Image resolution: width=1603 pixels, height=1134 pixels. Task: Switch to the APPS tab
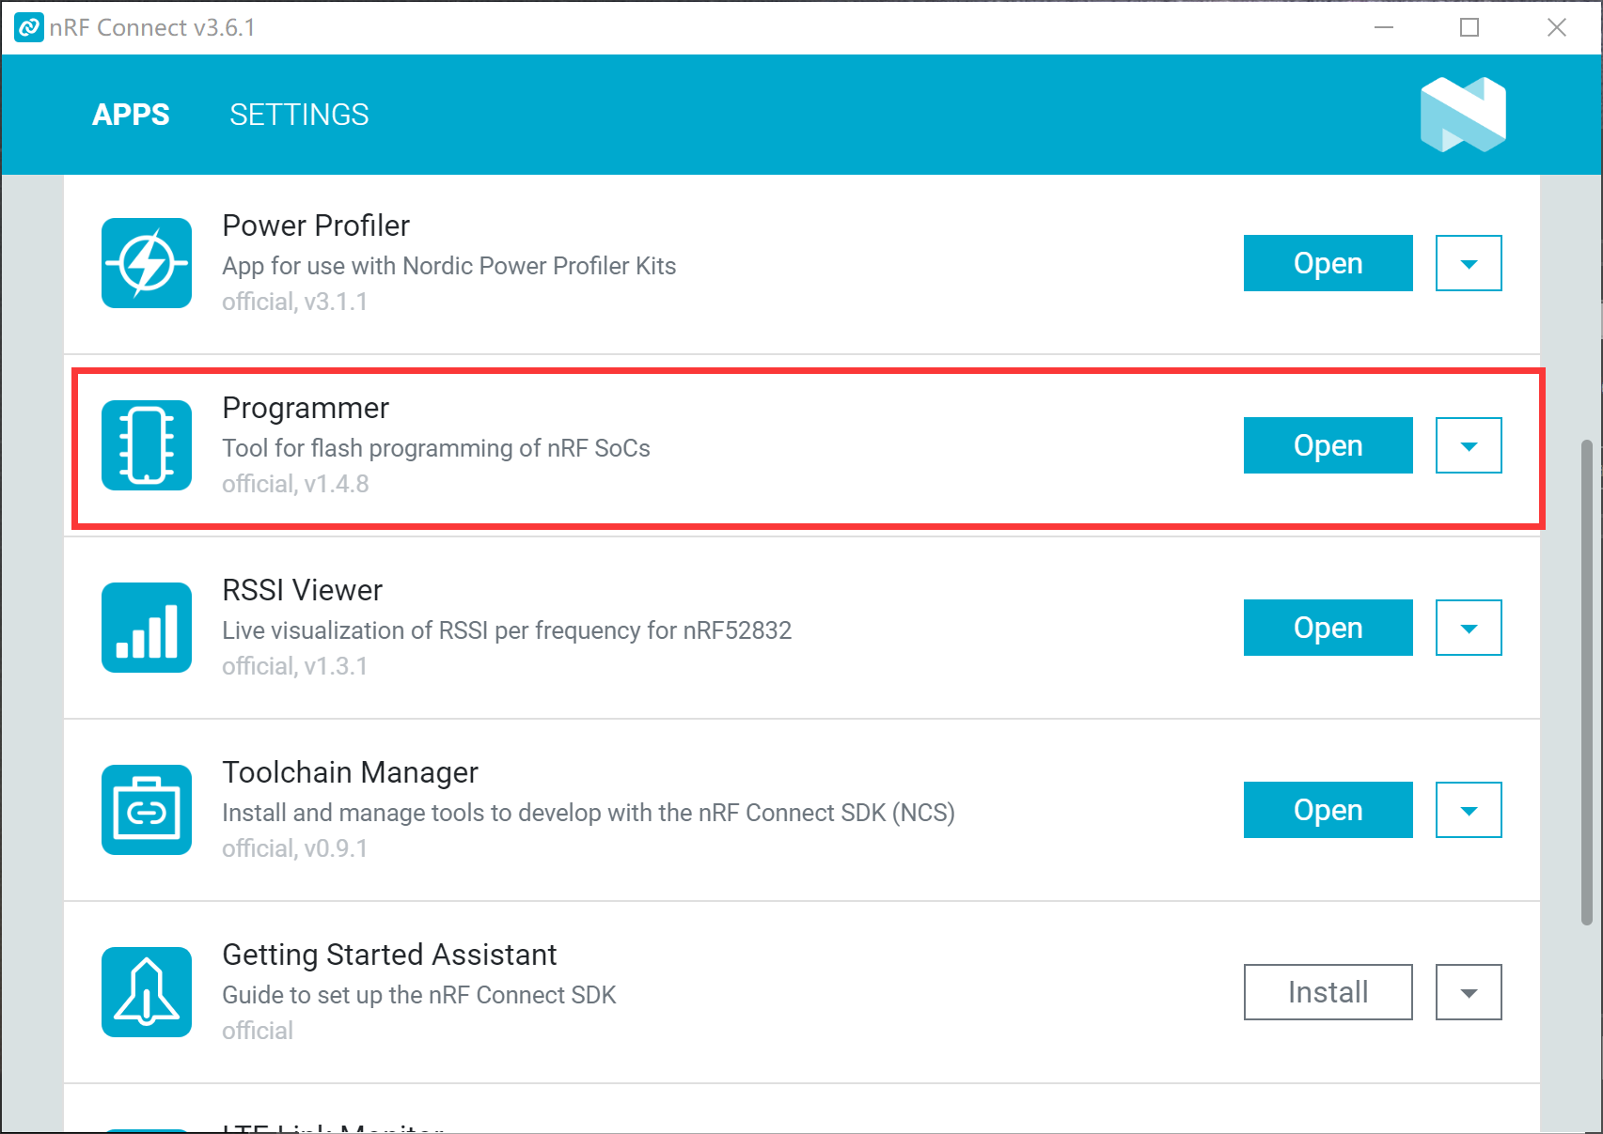click(x=131, y=115)
